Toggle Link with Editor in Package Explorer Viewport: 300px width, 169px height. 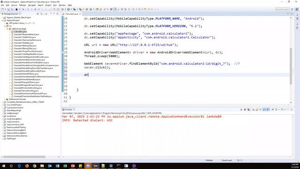pos(42,14)
